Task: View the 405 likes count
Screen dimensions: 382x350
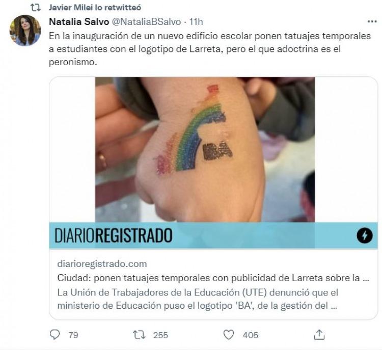Action: click(x=251, y=335)
